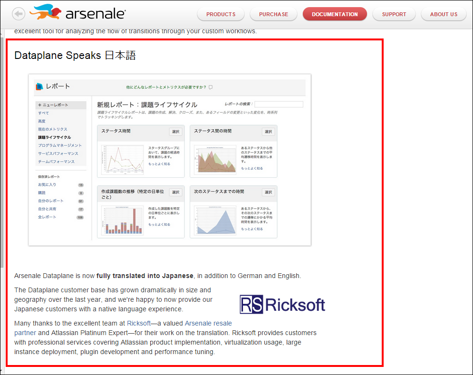The height and width of the screenshot is (375, 473).
Task: Open the Products menu
Action: (221, 14)
